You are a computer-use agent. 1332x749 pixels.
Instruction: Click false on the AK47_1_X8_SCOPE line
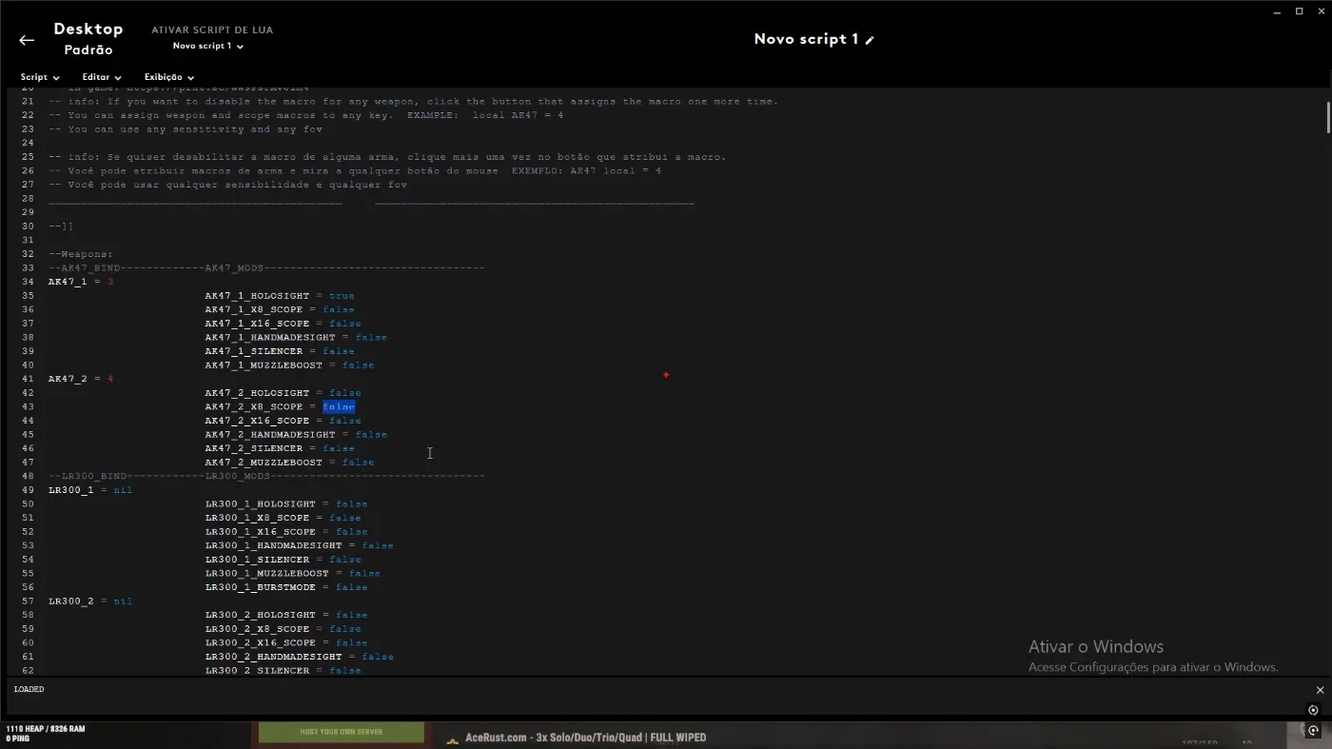[x=339, y=309]
